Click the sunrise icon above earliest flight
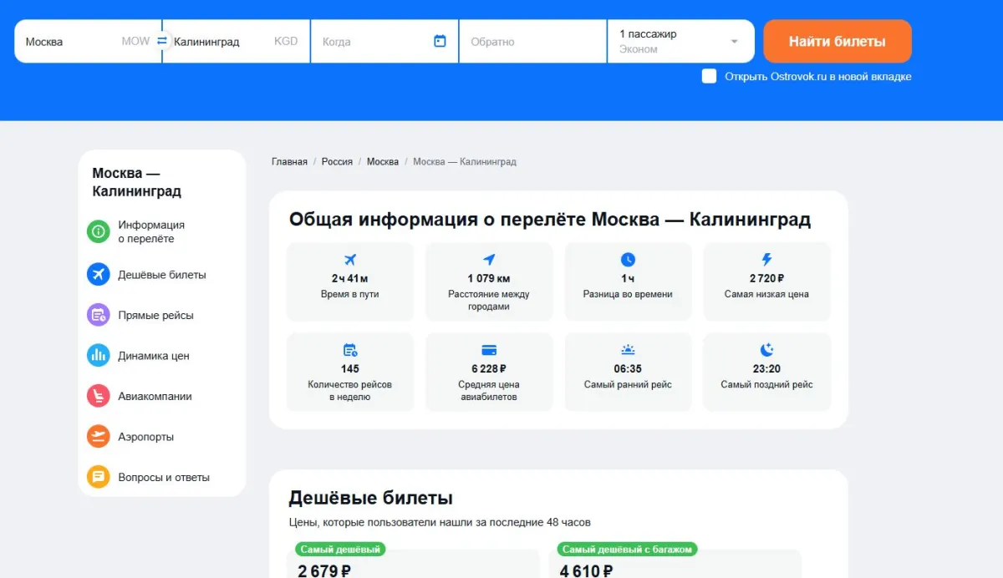 (x=628, y=350)
